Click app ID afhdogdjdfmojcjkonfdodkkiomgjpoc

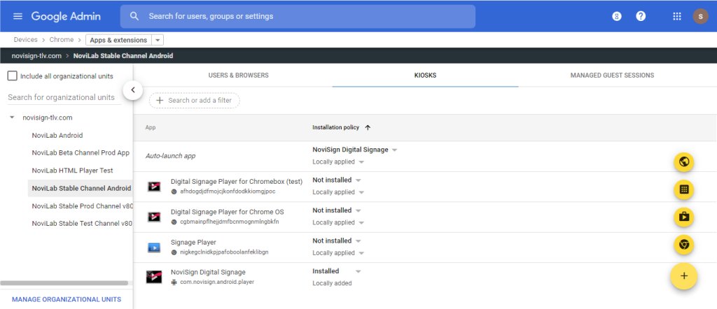(228, 192)
